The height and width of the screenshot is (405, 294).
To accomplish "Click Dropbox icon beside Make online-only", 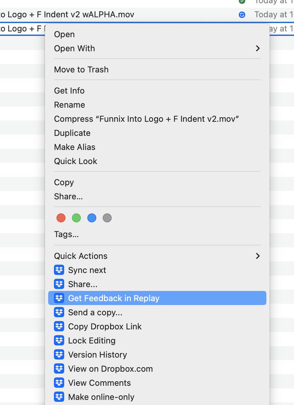I will pos(59,397).
